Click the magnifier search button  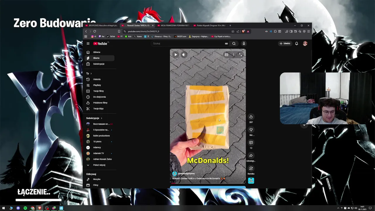point(234,43)
